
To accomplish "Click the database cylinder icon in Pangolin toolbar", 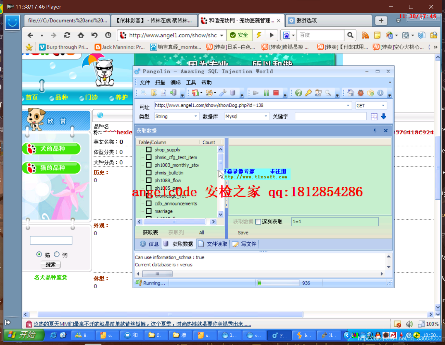I will pyautogui.click(x=233, y=93).
